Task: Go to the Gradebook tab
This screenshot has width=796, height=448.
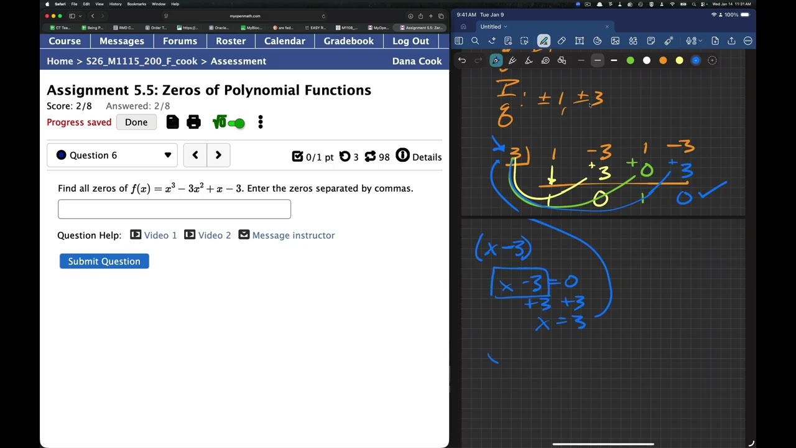Action: (348, 41)
